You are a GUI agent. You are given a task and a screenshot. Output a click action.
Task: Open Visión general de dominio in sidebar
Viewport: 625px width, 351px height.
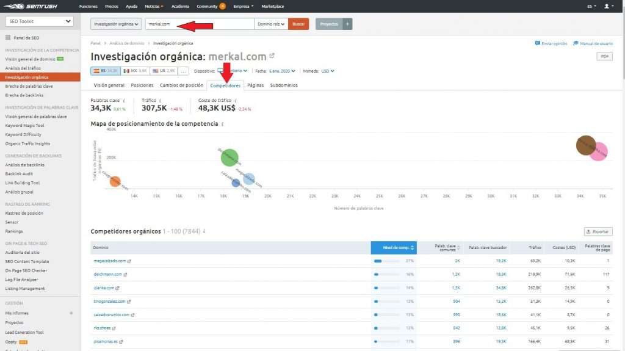point(31,59)
